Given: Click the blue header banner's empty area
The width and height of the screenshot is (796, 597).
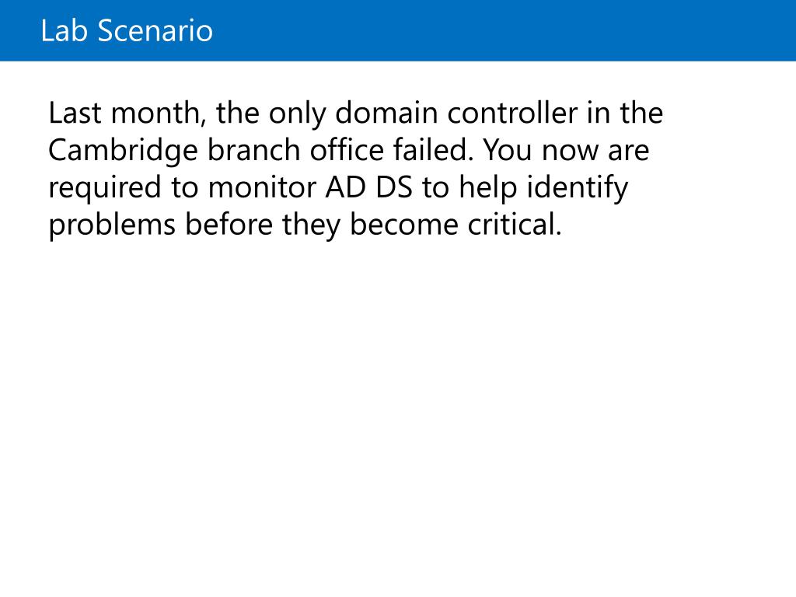Looking at the screenshot, I should (505, 31).
